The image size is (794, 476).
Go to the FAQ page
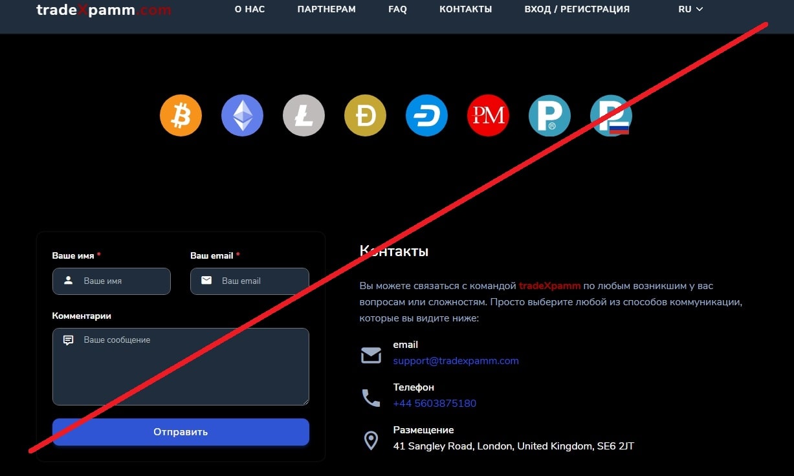pyautogui.click(x=397, y=9)
